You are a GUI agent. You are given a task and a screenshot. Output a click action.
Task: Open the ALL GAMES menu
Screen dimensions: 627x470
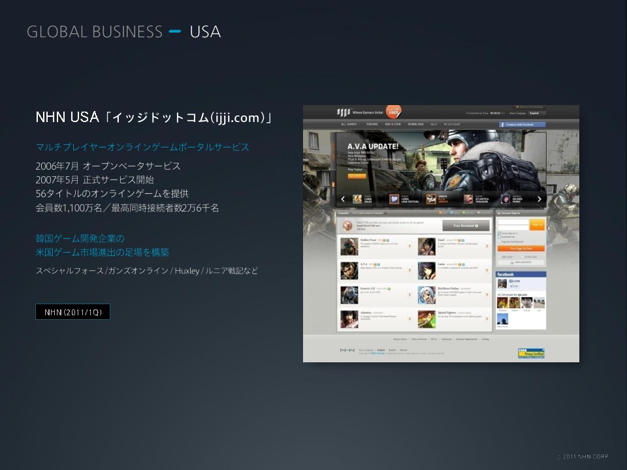click(x=349, y=124)
